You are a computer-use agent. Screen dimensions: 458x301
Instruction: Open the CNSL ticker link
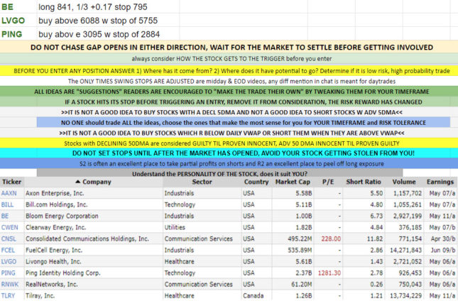tap(9, 239)
